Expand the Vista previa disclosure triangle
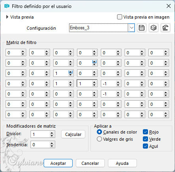175x172 pixels. click(7, 17)
